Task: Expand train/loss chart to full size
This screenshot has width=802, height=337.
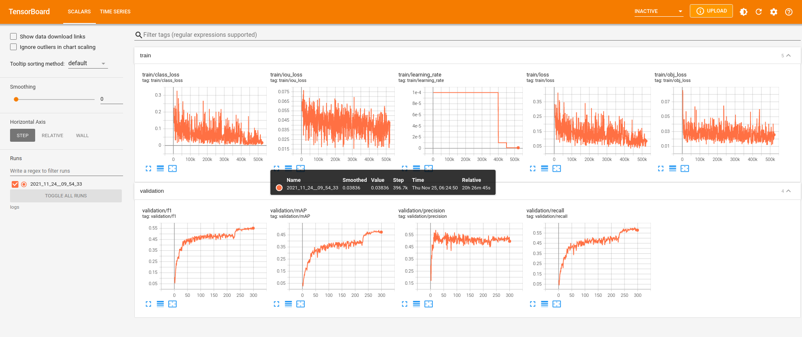Action: [532, 168]
